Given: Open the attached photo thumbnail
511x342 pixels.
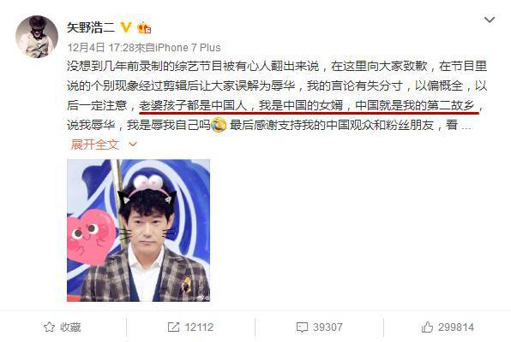Looking at the screenshot, I should coord(139,231).
